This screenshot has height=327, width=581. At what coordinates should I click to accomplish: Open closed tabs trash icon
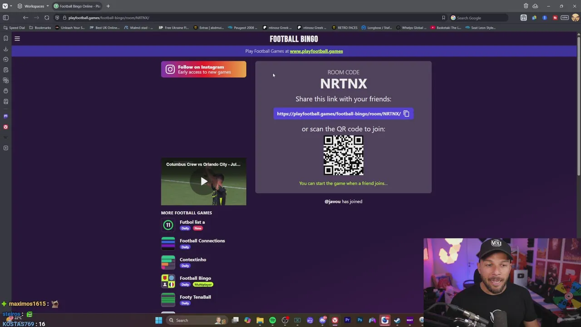click(526, 6)
